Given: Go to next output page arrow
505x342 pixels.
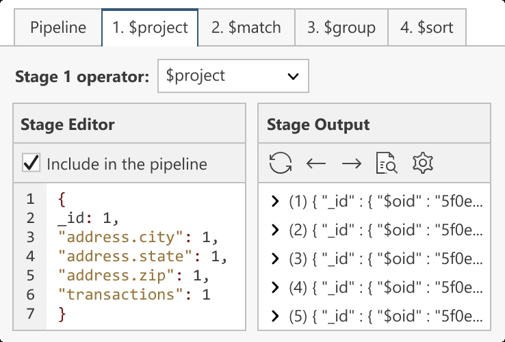Looking at the screenshot, I should 351,163.
